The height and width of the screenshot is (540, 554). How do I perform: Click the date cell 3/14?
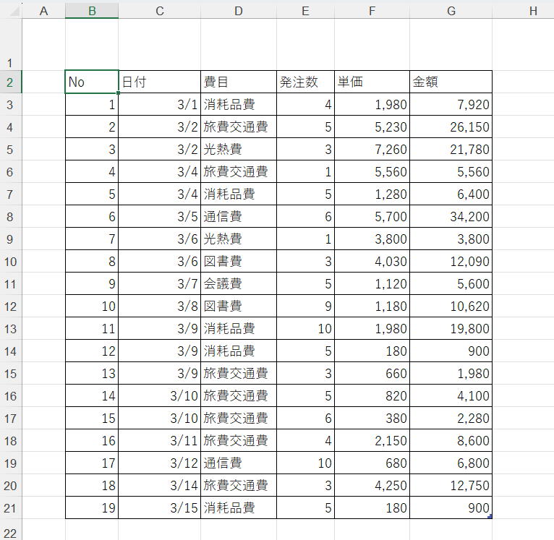159,485
